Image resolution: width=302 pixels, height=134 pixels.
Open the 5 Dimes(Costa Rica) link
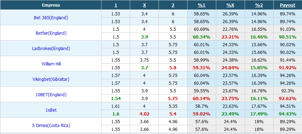(51, 126)
